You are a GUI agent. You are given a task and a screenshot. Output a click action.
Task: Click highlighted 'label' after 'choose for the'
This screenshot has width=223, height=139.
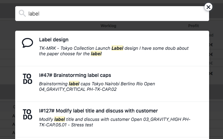96,54
